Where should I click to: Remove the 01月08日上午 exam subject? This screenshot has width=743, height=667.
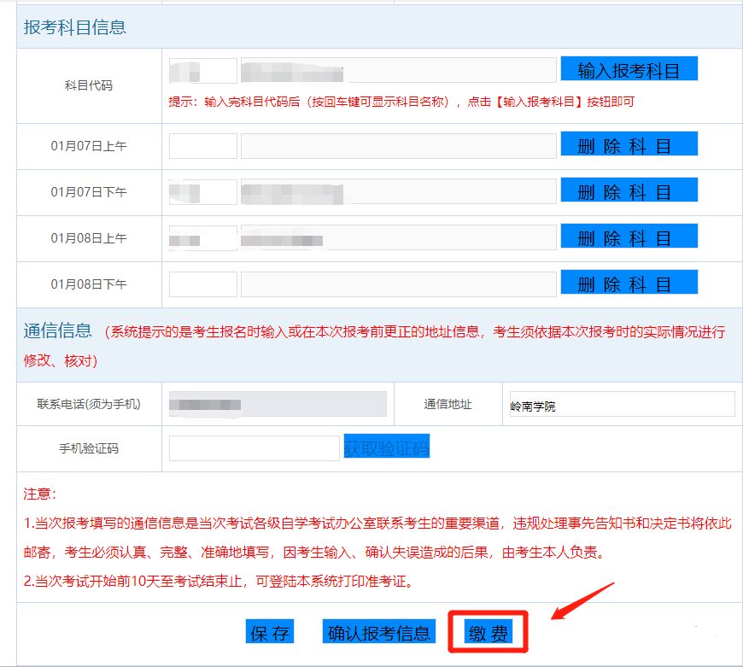click(629, 237)
